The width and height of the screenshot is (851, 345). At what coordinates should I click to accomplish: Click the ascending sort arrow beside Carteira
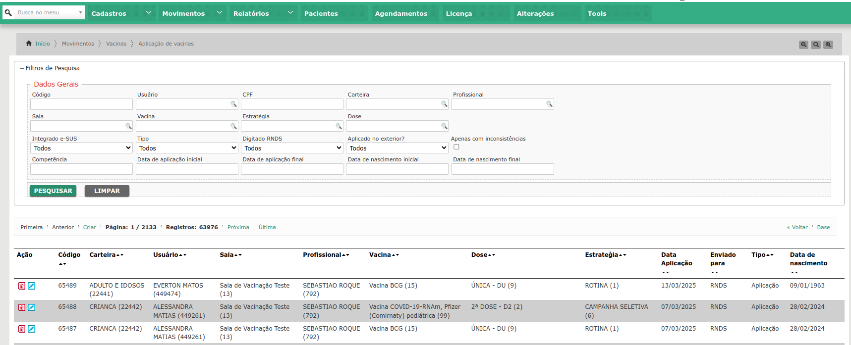coord(118,255)
